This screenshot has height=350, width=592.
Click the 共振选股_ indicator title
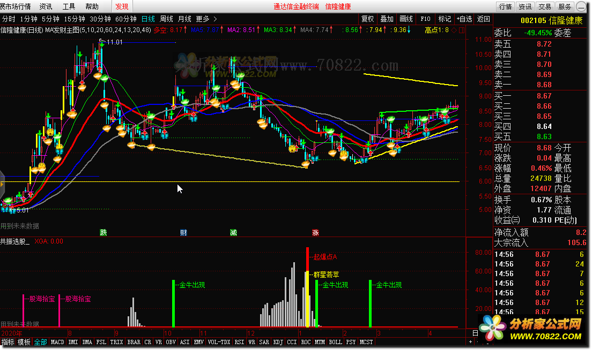(x=15, y=241)
